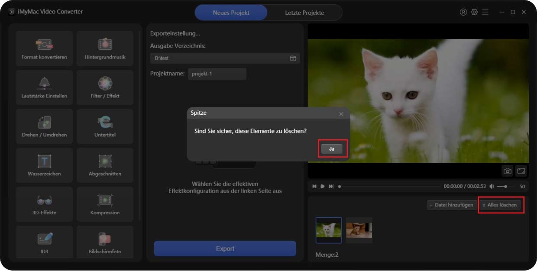Screen dimensions: 537x271
Task: Click the video progress bar
Action: click(389, 186)
